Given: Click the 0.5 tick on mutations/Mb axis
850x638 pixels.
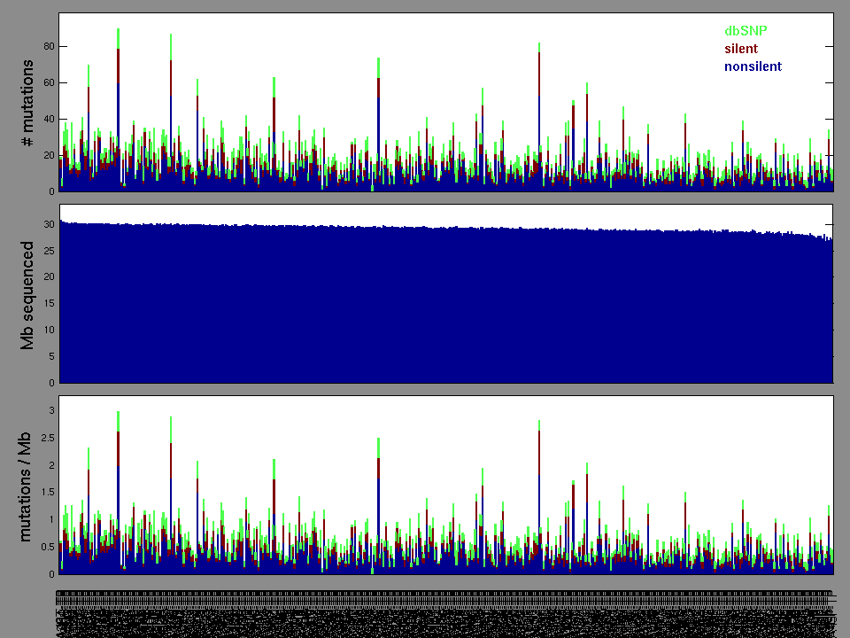Looking at the screenshot, I should click(48, 547).
